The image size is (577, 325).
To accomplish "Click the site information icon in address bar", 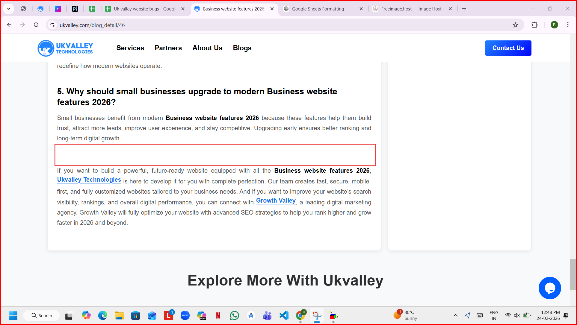I will (52, 25).
